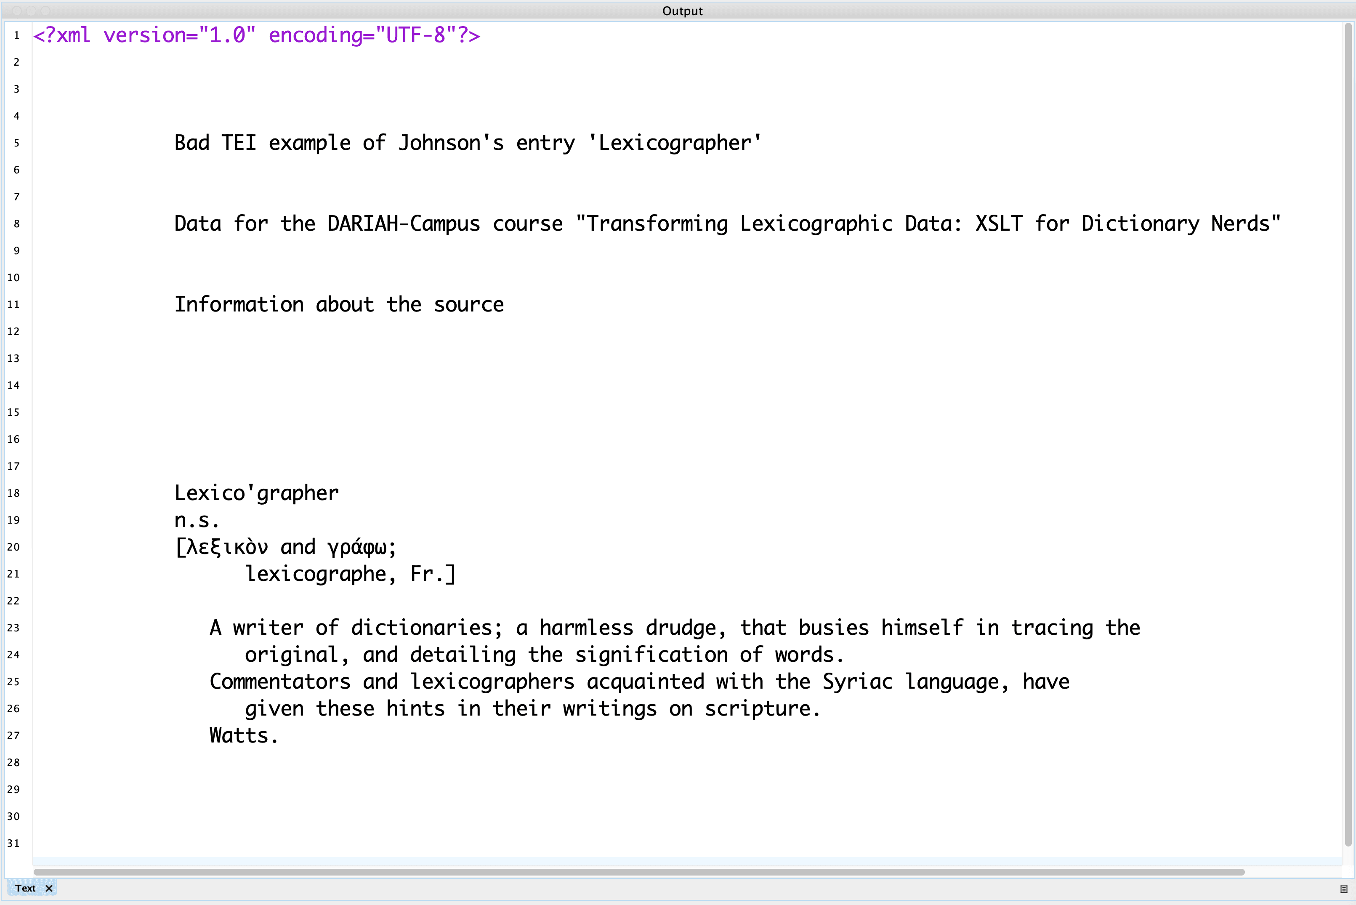Click the inactive minimize window button
This screenshot has height=905, width=1356.
(31, 11)
